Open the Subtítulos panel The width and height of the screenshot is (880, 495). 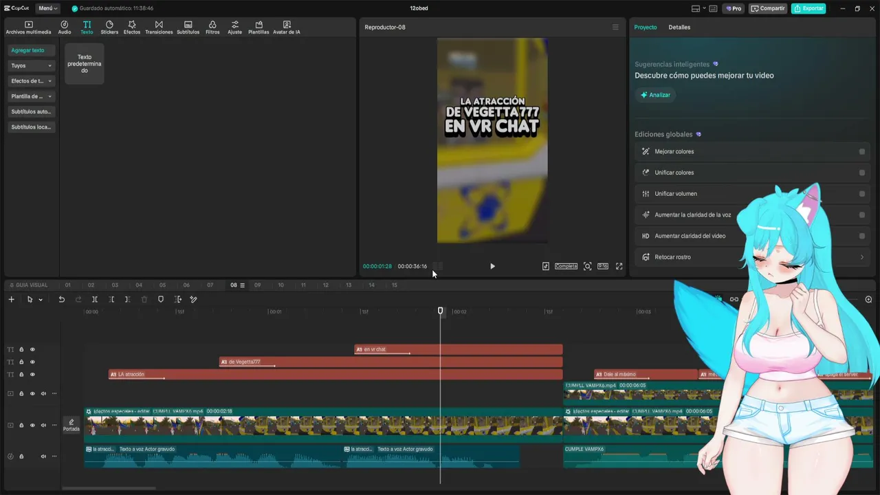(x=188, y=27)
